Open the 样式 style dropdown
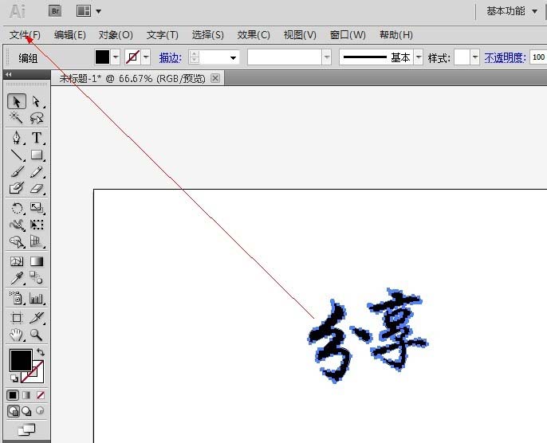Viewport: 547px width, 443px height. tap(475, 57)
